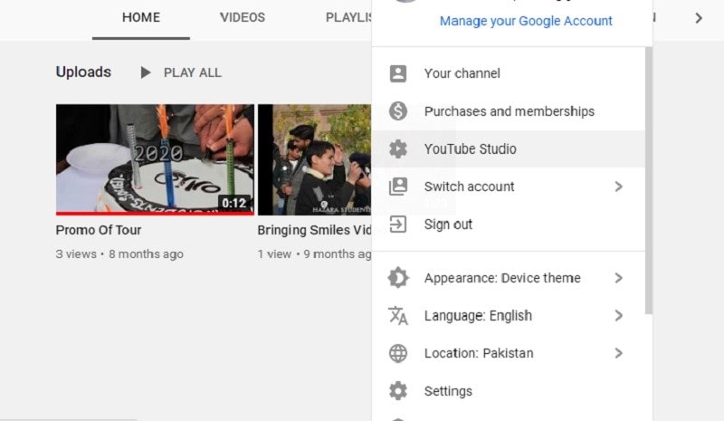The height and width of the screenshot is (421, 724).
Task: Click PLAY ALL button text
Action: [x=193, y=72]
